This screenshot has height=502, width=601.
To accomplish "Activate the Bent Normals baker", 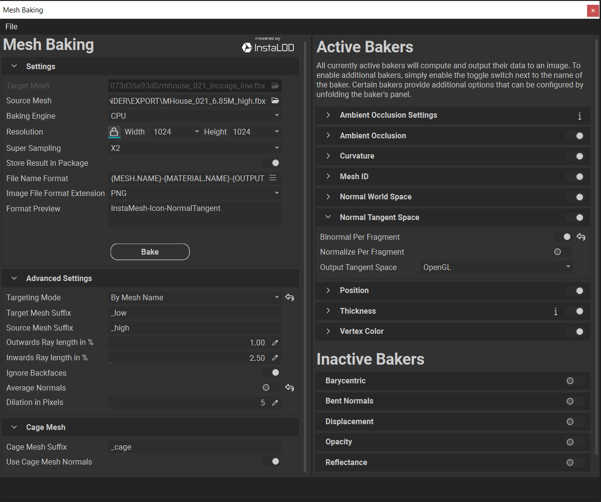I will click(575, 401).
